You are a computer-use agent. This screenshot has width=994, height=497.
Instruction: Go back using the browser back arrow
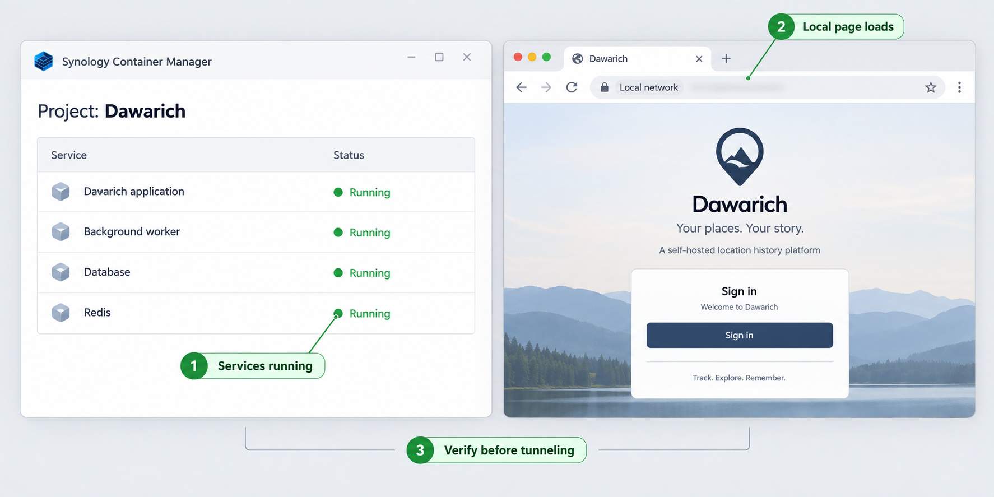521,87
